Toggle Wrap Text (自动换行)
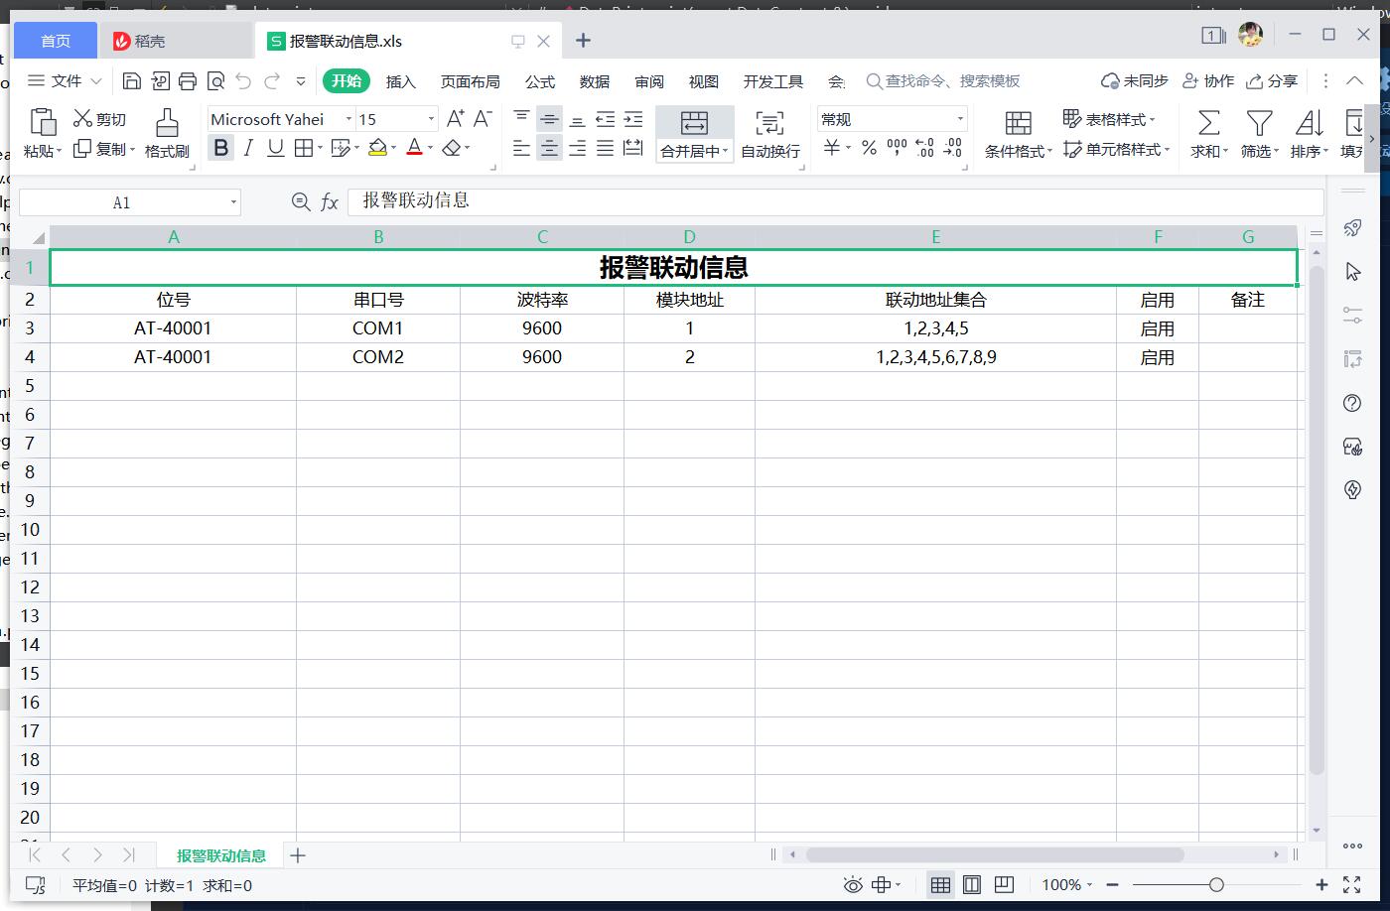Image resolution: width=1390 pixels, height=911 pixels. coord(769,133)
